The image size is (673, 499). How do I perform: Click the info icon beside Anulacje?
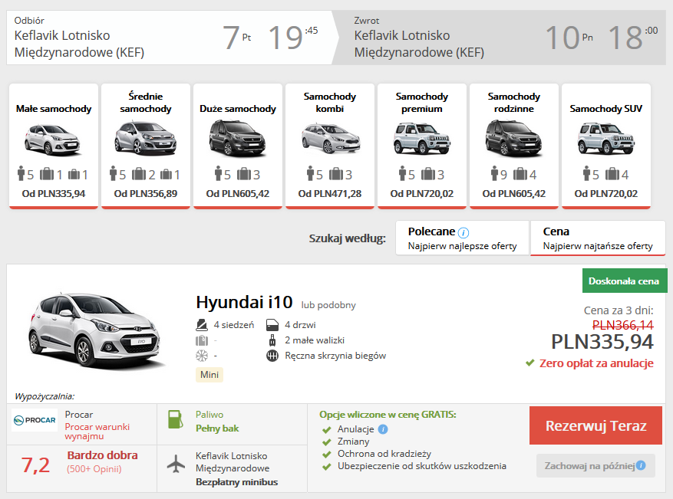pyautogui.click(x=383, y=429)
